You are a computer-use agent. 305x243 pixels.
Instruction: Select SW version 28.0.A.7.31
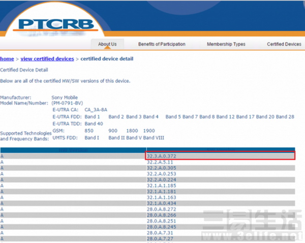point(160,233)
